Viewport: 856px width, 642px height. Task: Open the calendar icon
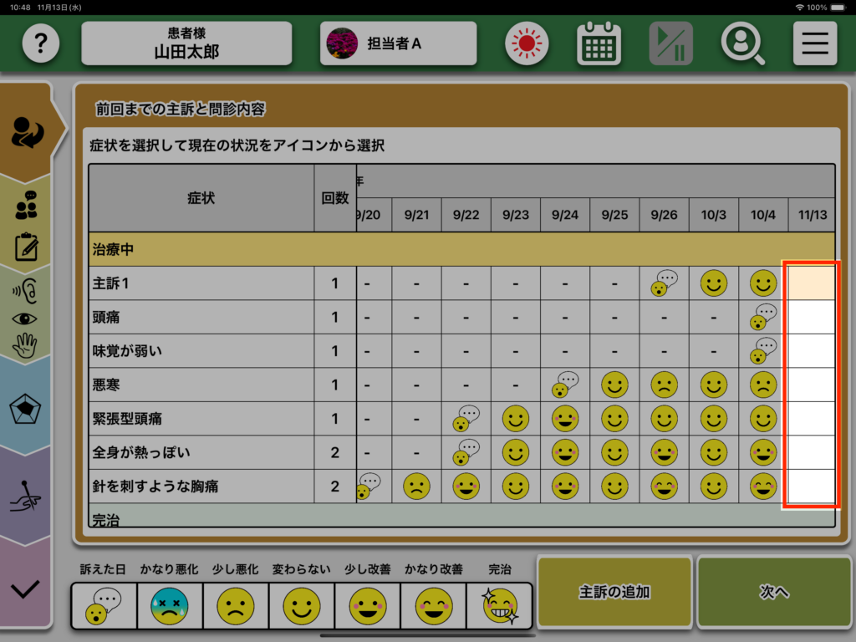point(599,43)
